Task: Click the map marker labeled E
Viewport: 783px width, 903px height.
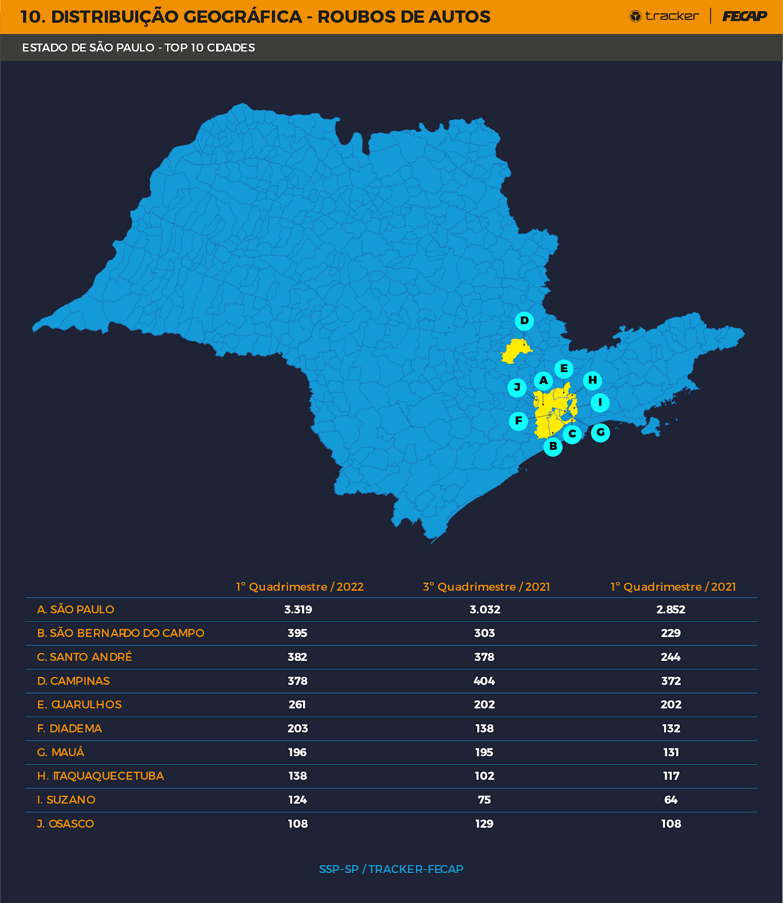Action: coord(564,369)
